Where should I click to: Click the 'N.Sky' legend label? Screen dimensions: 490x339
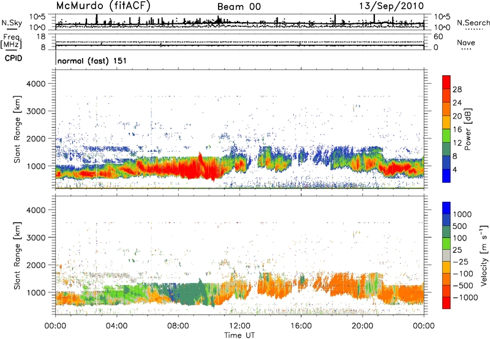[12, 23]
